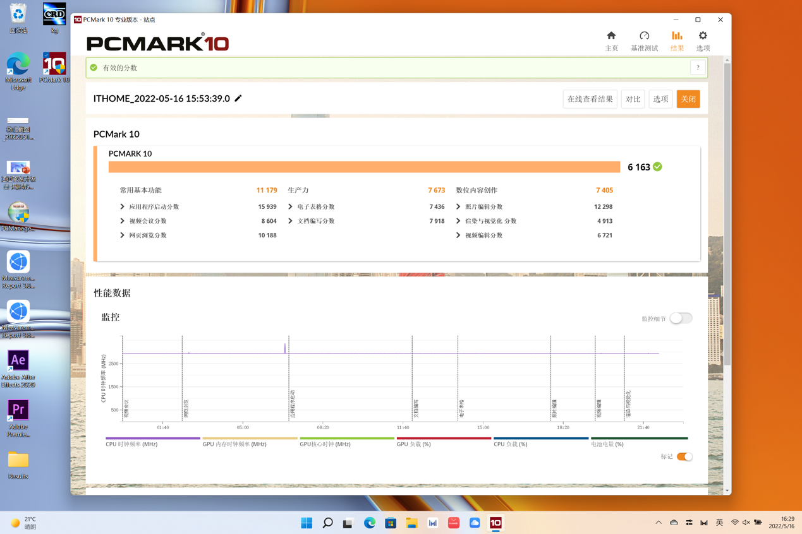The width and height of the screenshot is (802, 534).
Task: Open the 微信截图 image file on desktop
Action: (x=18, y=128)
